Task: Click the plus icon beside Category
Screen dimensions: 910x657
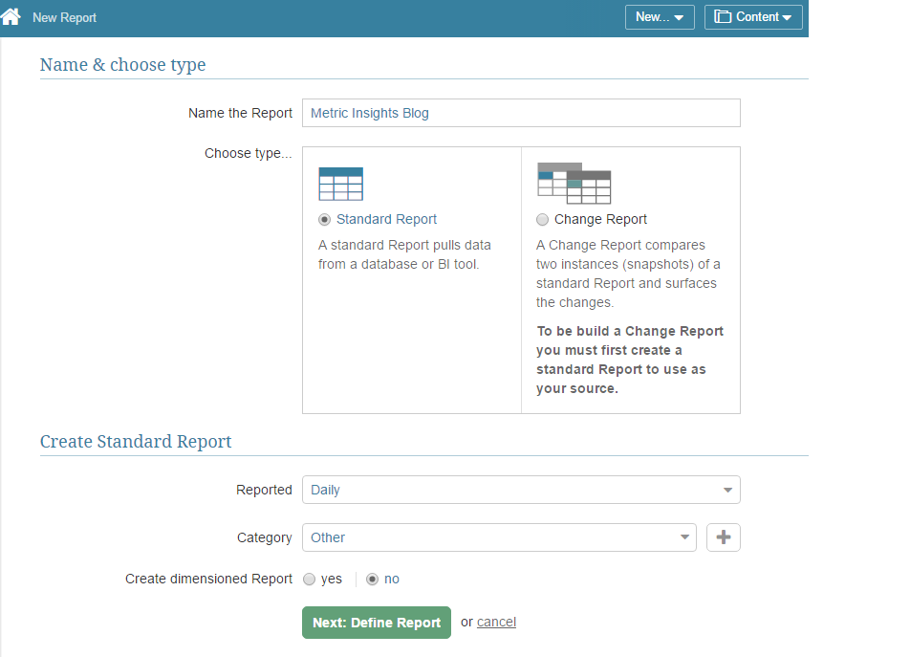Action: 724,537
